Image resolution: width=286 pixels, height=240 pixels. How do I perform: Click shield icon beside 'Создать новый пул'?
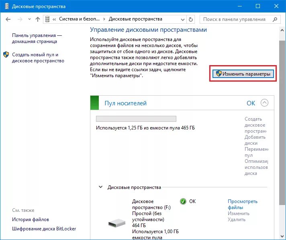click(x=6, y=55)
